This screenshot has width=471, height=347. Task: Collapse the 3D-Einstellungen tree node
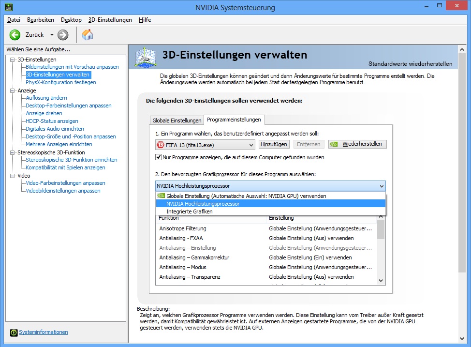pos(12,60)
